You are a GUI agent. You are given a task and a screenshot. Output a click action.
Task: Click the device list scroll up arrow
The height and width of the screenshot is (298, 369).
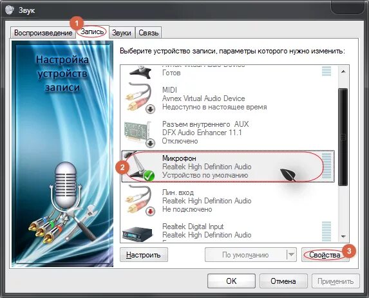343,71
